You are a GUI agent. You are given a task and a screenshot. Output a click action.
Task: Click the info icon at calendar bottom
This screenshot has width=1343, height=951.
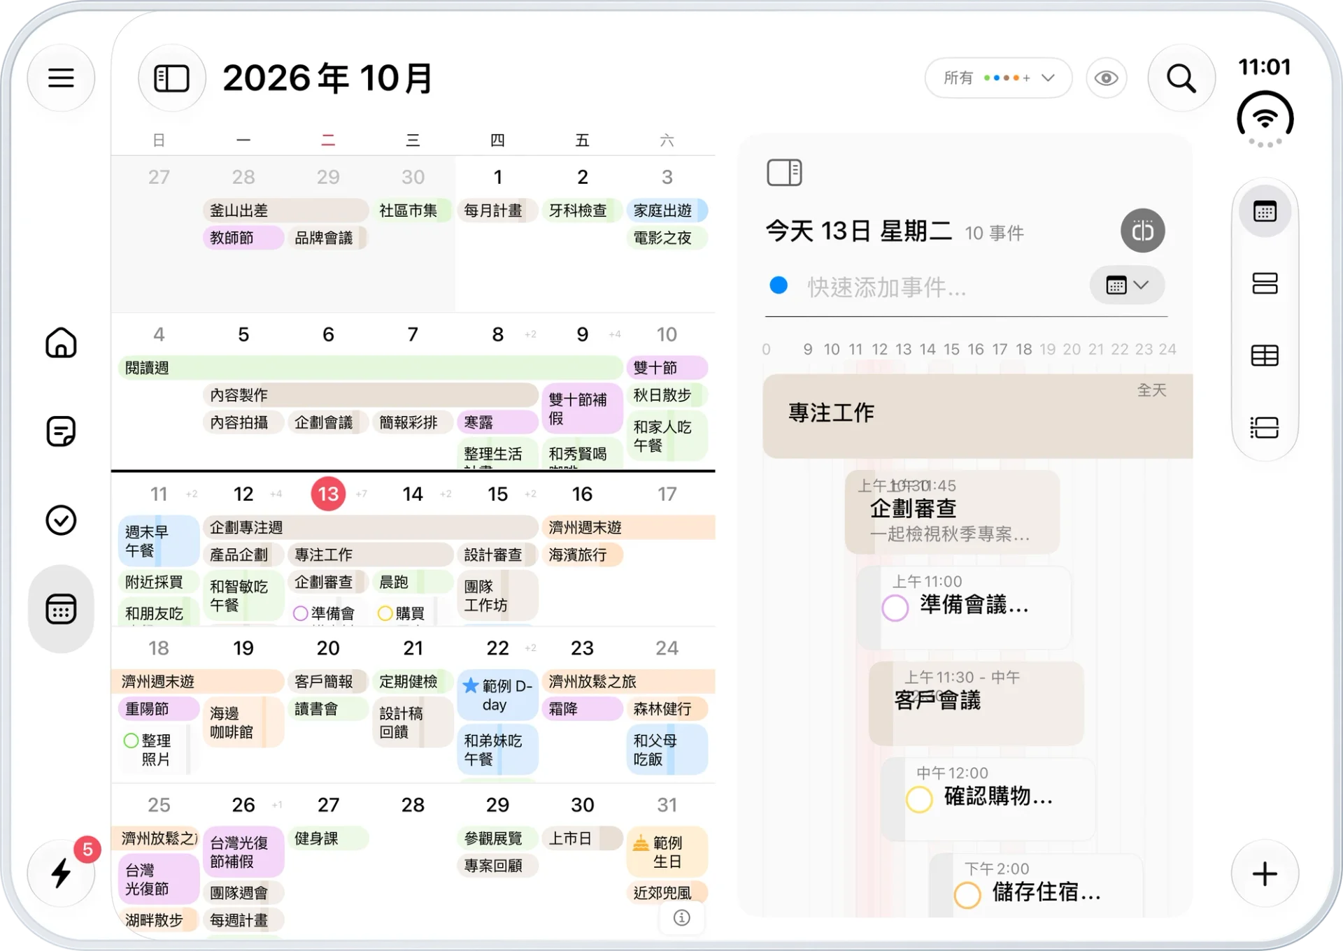[x=682, y=917]
